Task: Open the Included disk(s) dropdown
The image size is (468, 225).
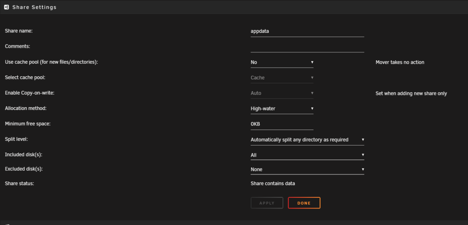Action: click(x=307, y=155)
